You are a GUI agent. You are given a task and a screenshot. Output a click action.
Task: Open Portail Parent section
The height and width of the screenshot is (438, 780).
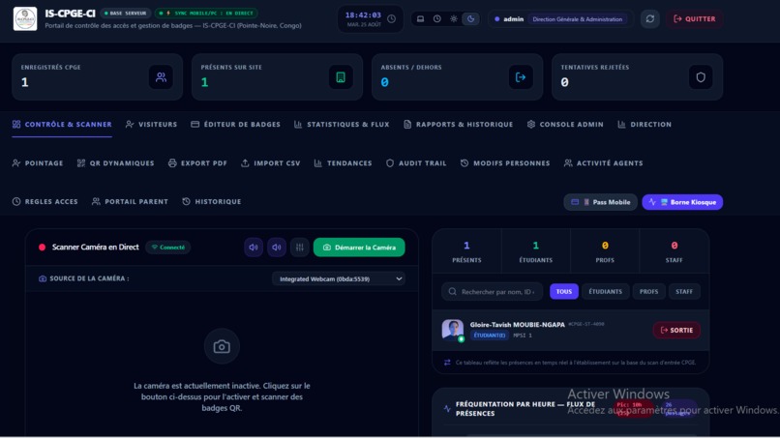click(x=130, y=201)
